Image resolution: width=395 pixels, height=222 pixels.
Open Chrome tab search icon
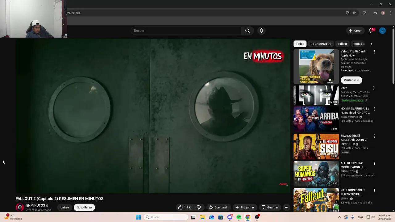[x=364, y=13]
